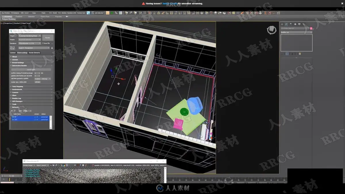The width and height of the screenshot is (345, 194).
Task: Expand the Environment rollout
Action: click(x=31, y=89)
